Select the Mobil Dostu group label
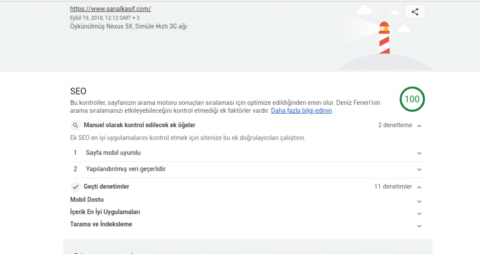This screenshot has height=254, width=480. pos(87,200)
